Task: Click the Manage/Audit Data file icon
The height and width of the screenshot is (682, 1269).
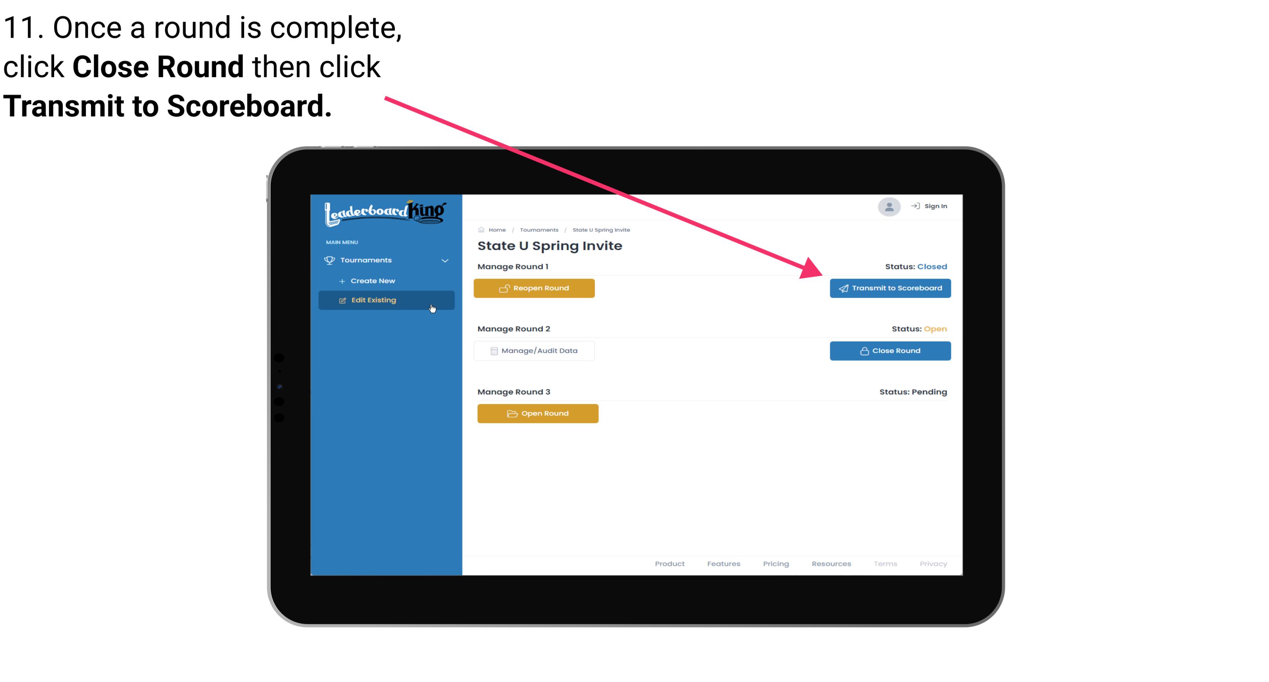Action: pyautogui.click(x=492, y=350)
